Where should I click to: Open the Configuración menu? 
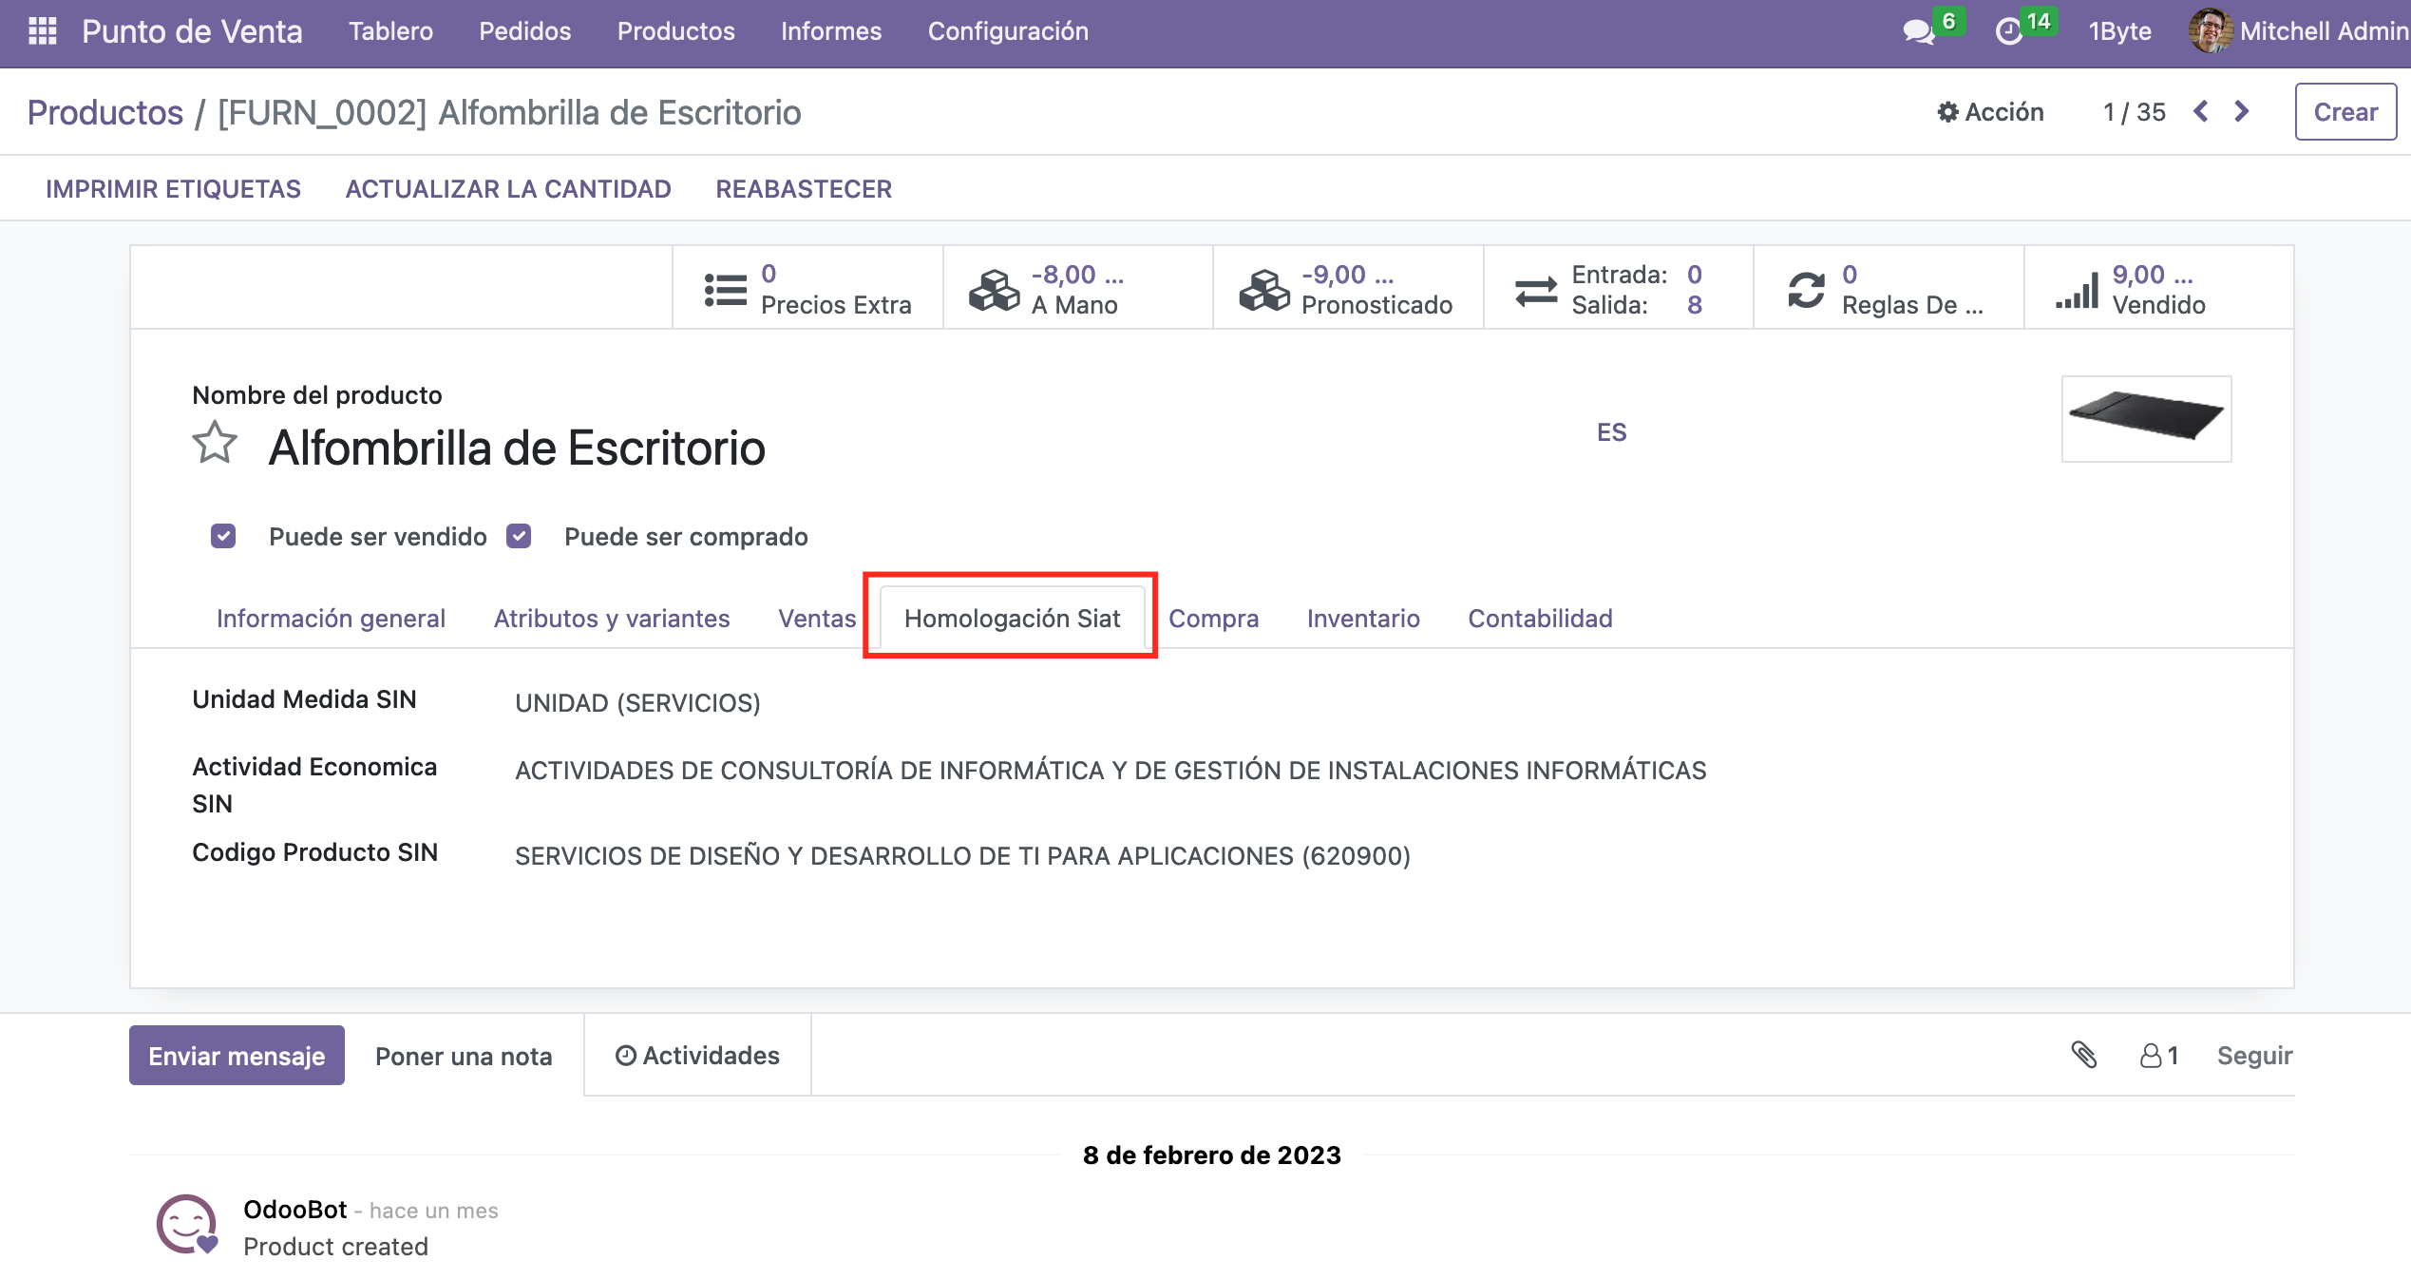[x=1008, y=31]
